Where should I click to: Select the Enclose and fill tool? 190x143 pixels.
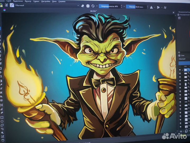(x=2, y=100)
